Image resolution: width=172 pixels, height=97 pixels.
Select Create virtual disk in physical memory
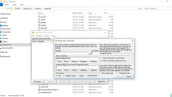click(101, 61)
